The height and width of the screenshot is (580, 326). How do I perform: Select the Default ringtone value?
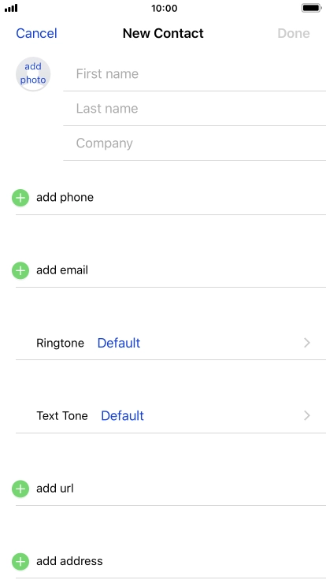119,343
